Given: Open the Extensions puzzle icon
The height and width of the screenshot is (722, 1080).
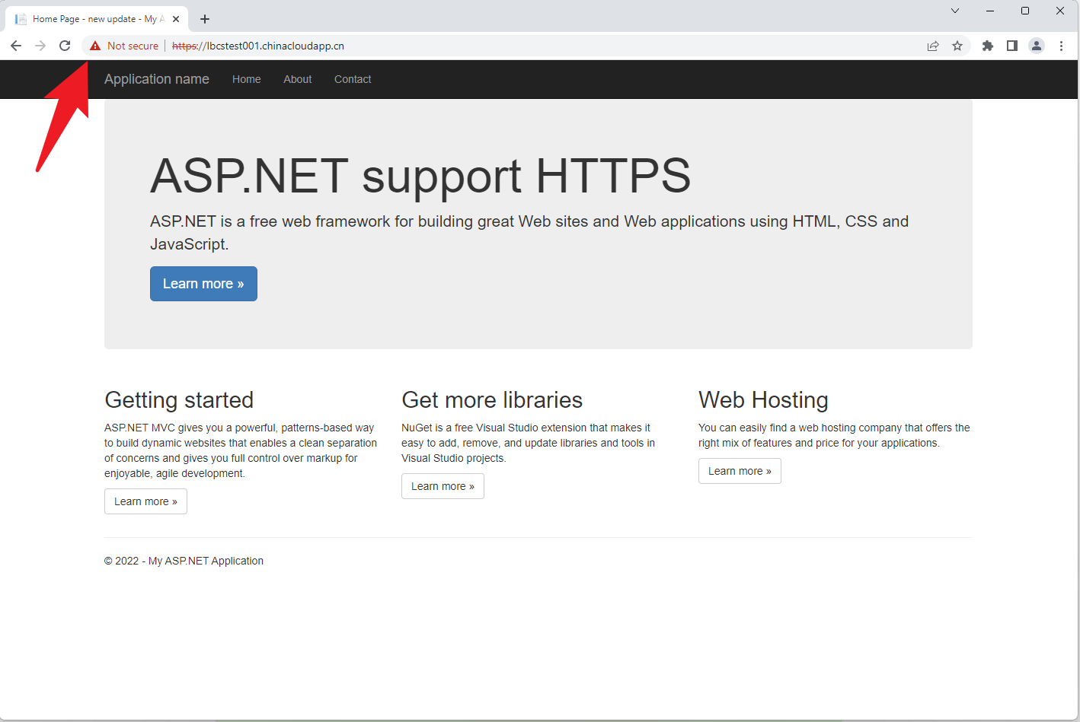Looking at the screenshot, I should 988,46.
